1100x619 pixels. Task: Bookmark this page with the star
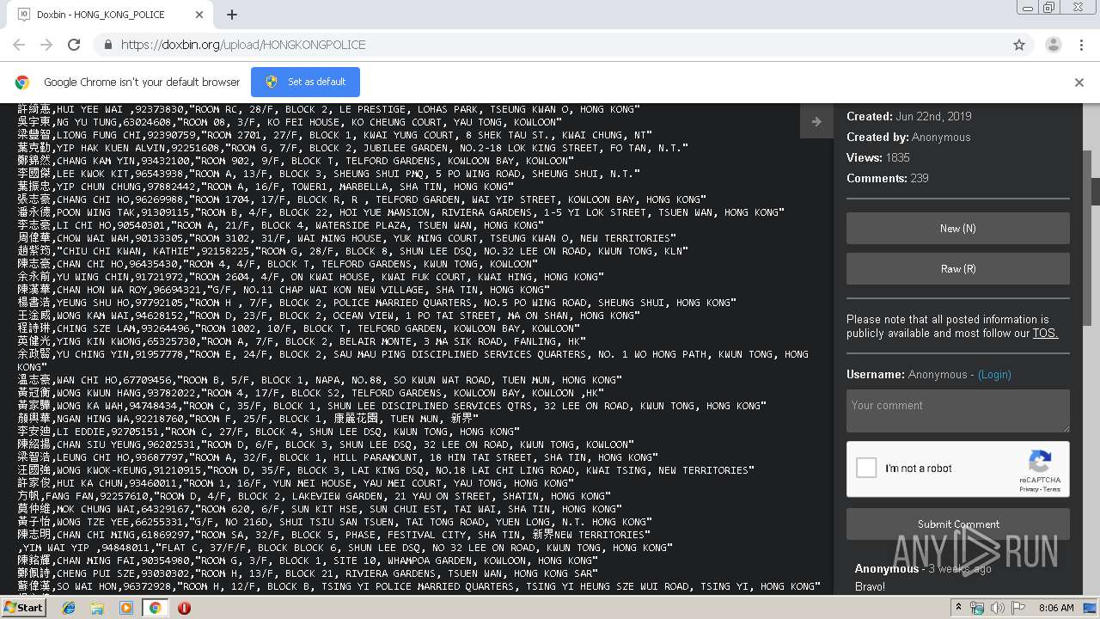(x=1019, y=45)
